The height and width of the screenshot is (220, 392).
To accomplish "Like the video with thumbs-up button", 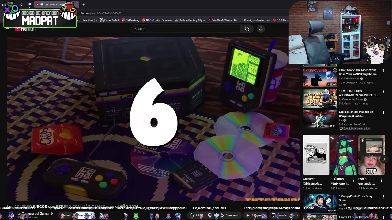I will (x=195, y=215).
